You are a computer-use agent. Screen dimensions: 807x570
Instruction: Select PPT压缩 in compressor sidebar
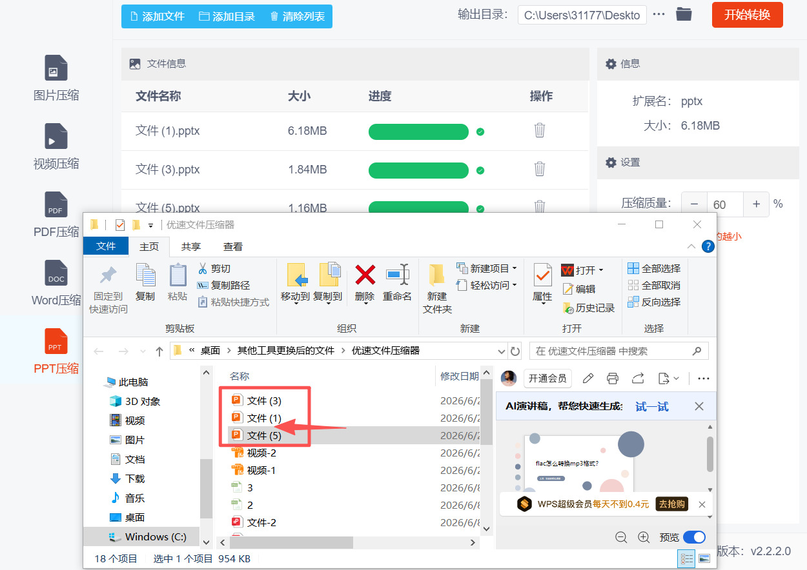[56, 352]
